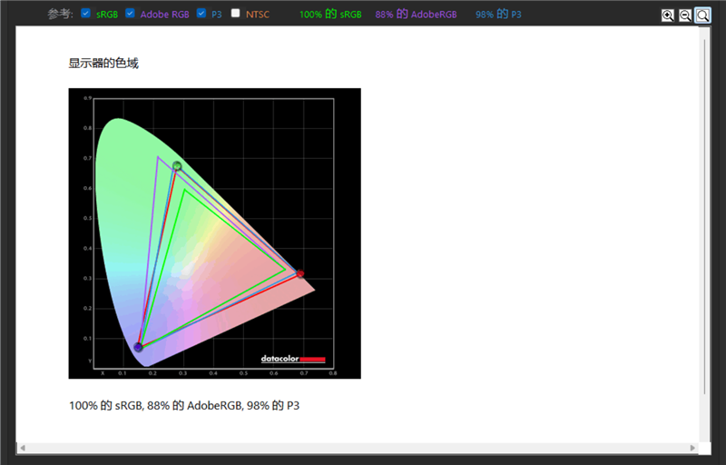The image size is (726, 465).
Task: Click the vertical scrollbar thumb on the right
Action: click(704, 217)
